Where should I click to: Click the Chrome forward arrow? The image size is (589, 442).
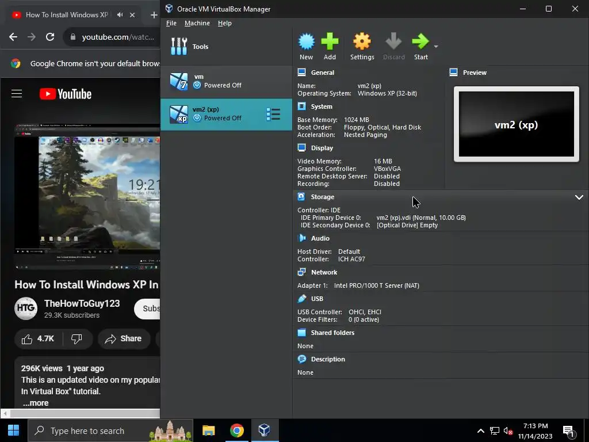pyautogui.click(x=32, y=37)
